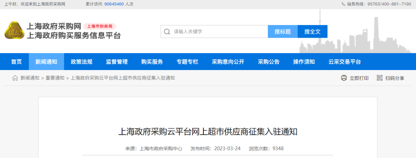Open the 专题专栏 navigation tab
Viewport: 416px width, 158px height.
(x=187, y=62)
